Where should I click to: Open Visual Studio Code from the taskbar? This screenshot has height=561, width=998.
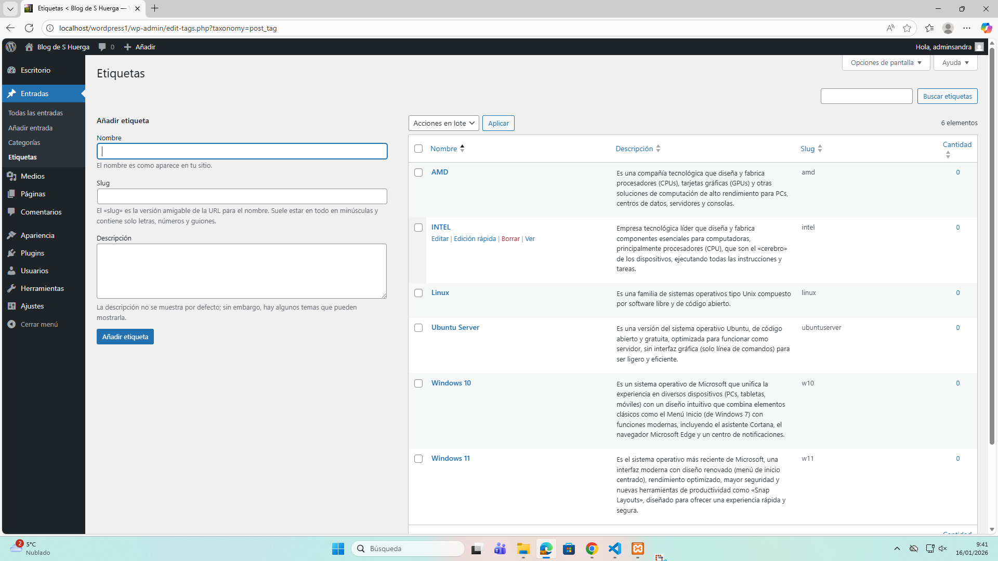[614, 549]
